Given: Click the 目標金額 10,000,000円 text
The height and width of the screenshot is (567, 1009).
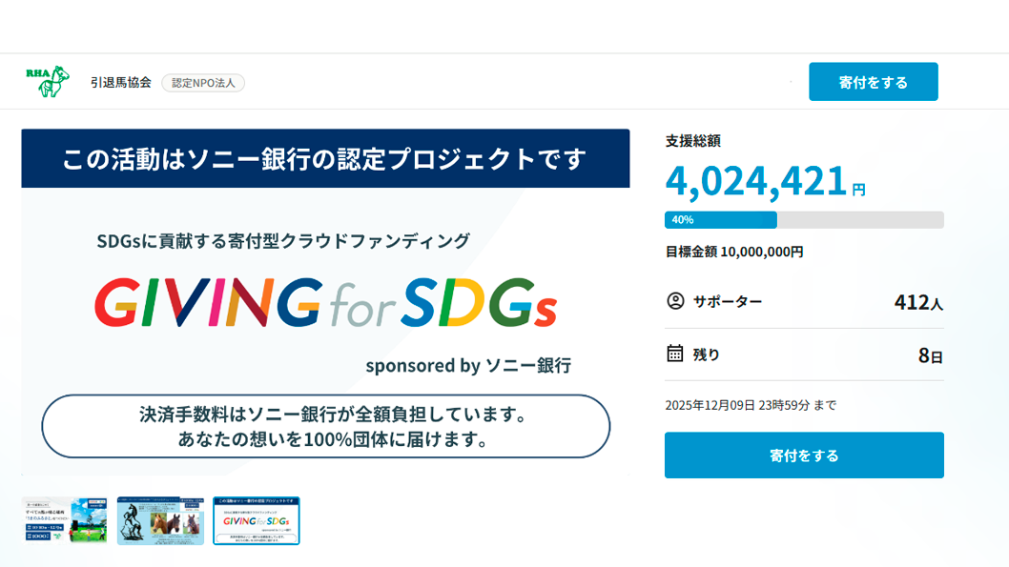Looking at the screenshot, I should point(734,253).
